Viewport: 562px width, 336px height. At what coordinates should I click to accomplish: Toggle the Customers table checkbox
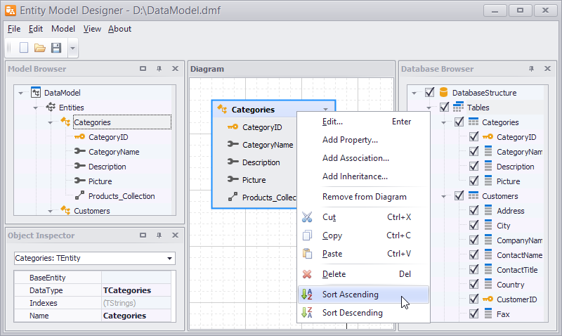pos(459,196)
